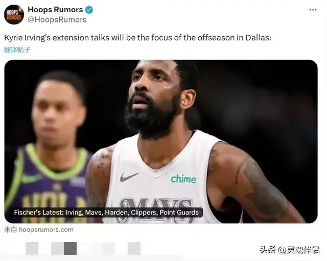Image resolution: width=327 pixels, height=261 pixels.
Task: Click the chime logo on the jersey
Action: click(x=183, y=179)
